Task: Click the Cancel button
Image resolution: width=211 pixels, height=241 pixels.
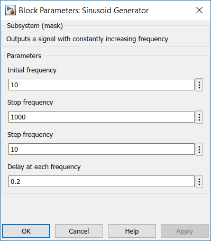Action: [79, 231]
